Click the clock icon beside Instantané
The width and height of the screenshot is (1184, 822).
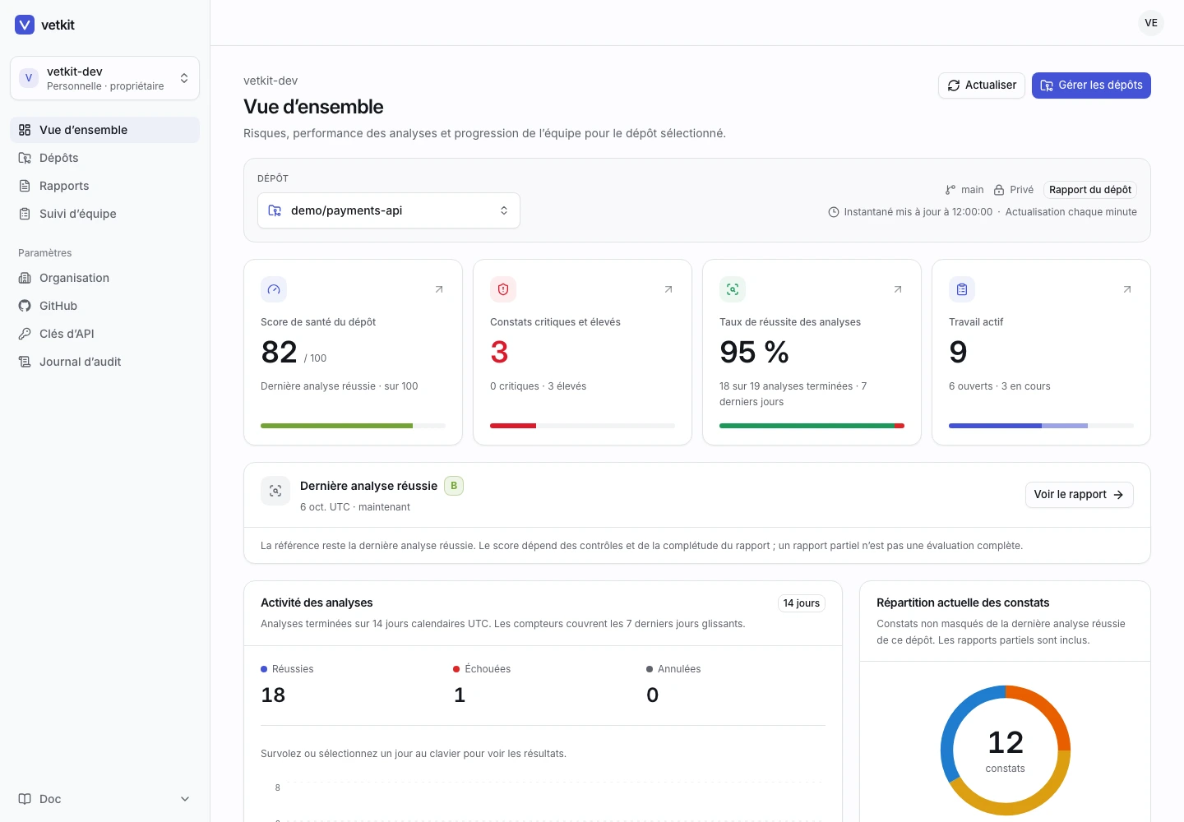(x=834, y=212)
